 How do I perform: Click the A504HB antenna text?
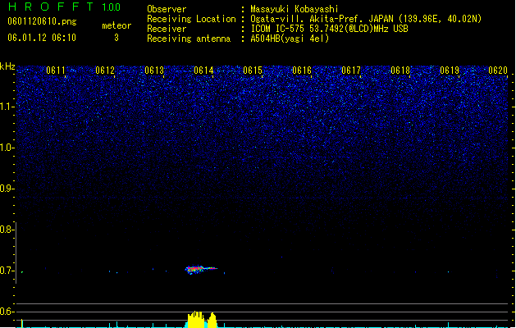pyautogui.click(x=290, y=39)
